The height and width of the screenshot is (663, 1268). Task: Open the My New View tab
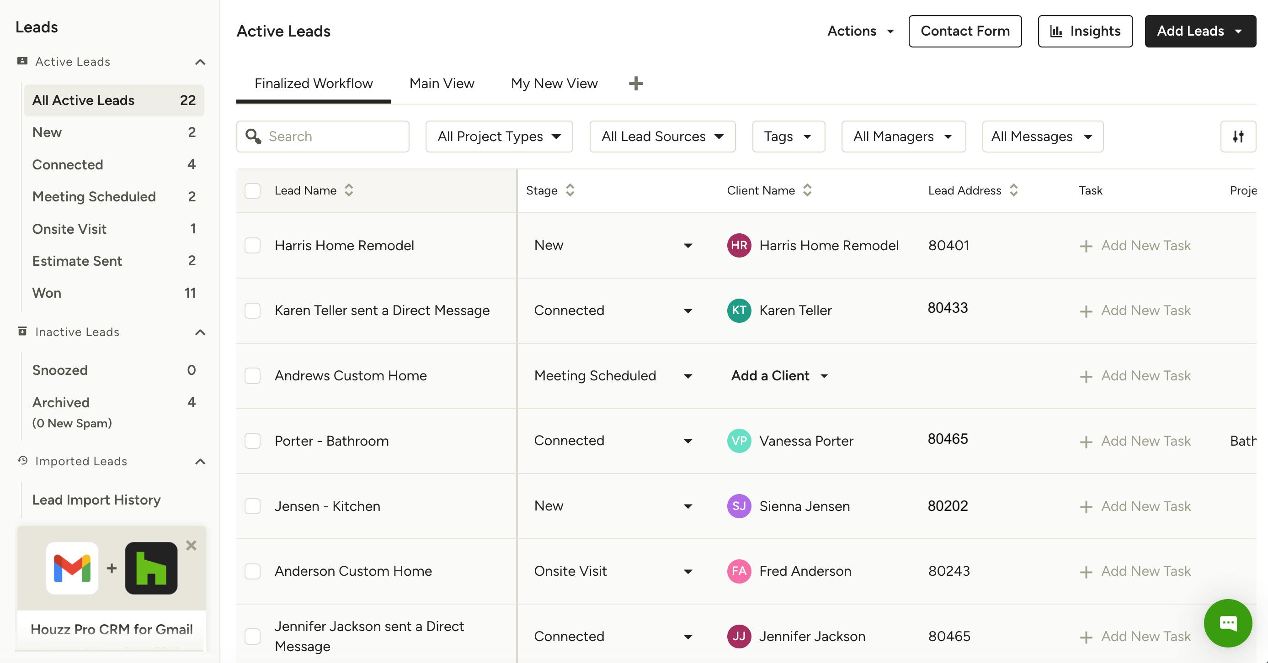(554, 84)
